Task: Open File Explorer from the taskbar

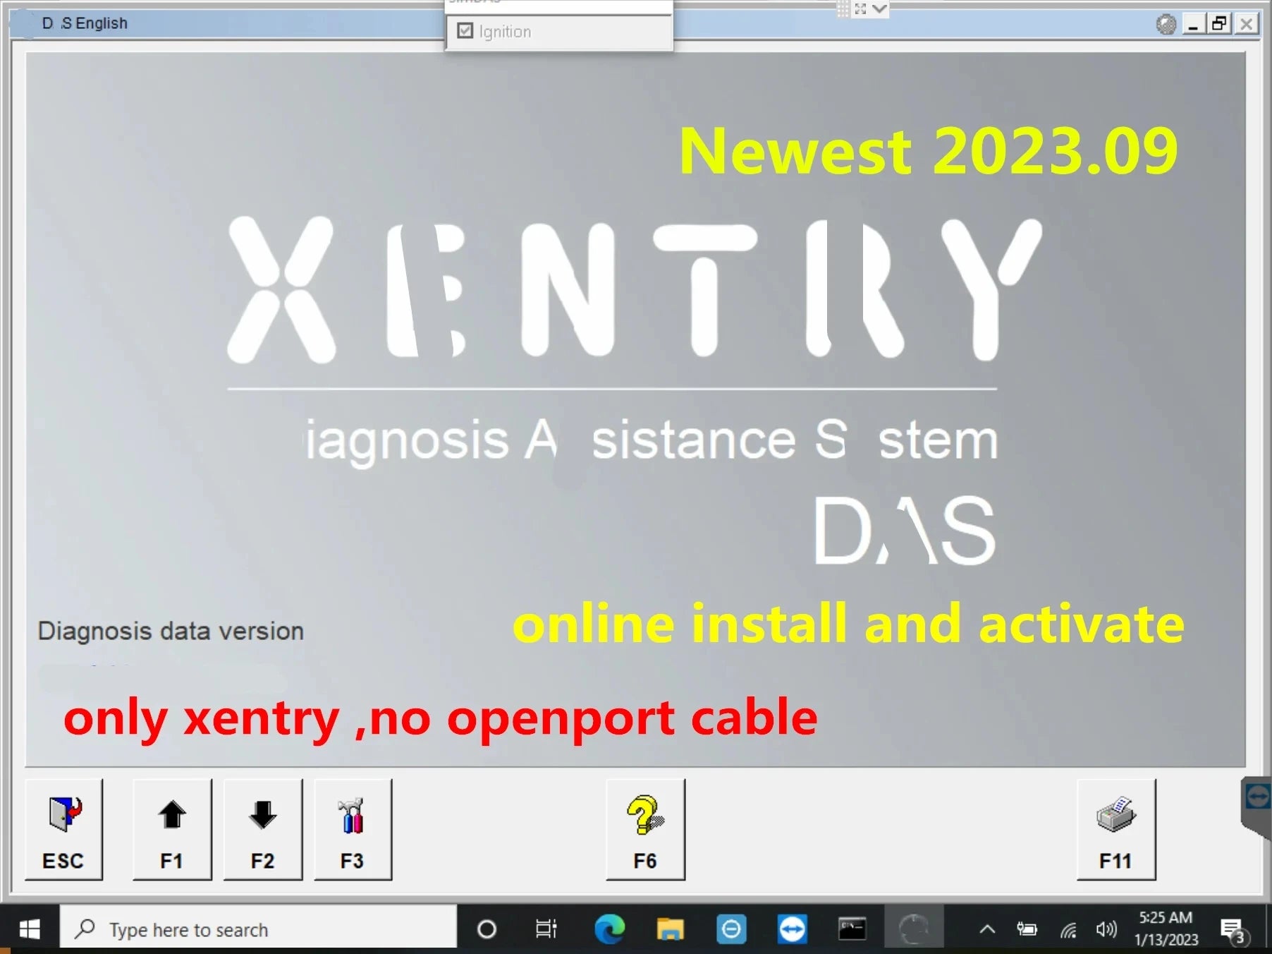Action: click(x=670, y=929)
